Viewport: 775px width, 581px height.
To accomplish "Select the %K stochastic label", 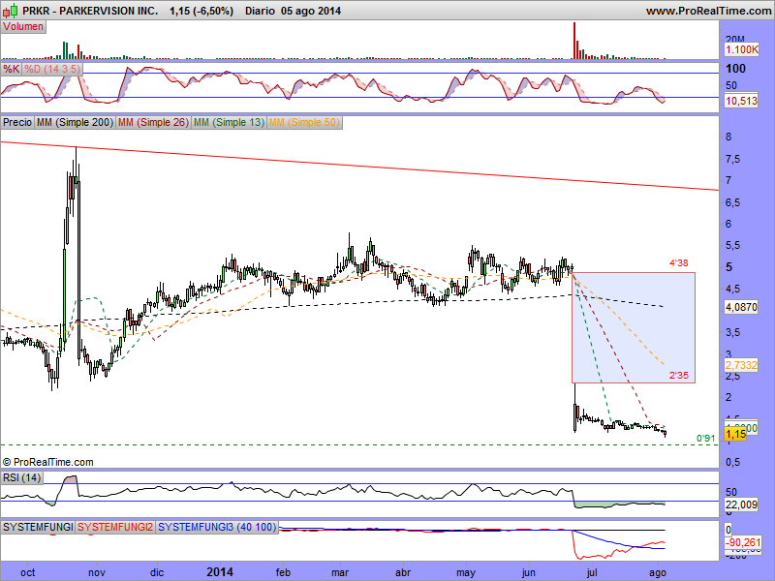I will (x=11, y=69).
